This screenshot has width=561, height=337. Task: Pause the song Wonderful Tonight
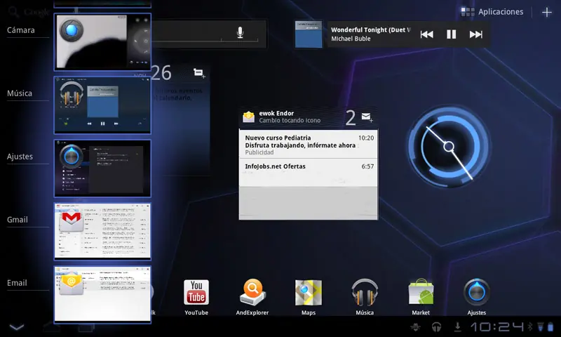point(452,34)
